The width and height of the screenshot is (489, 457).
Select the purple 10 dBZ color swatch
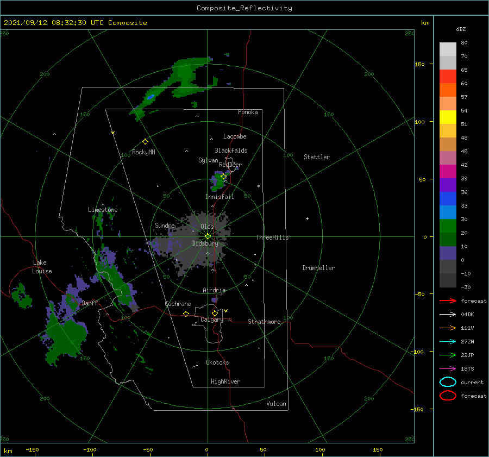point(448,253)
